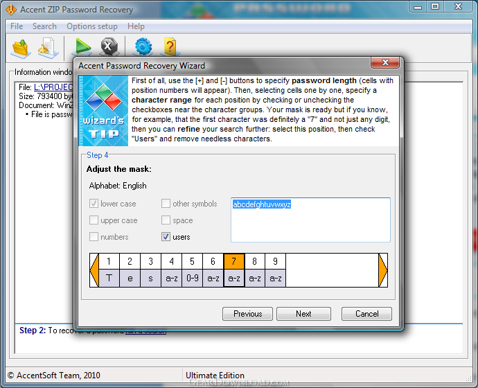Open help via the question mark icon

click(170, 47)
